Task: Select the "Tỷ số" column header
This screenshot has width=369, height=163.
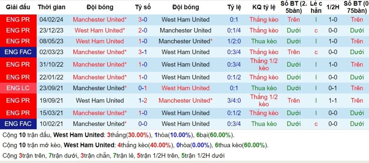Action: point(143,7)
